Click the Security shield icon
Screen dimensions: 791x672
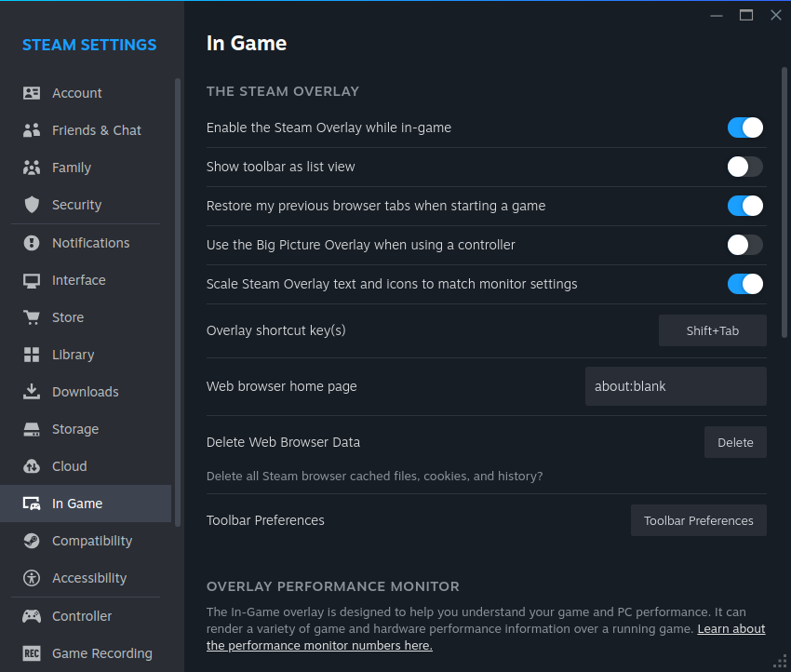32,205
